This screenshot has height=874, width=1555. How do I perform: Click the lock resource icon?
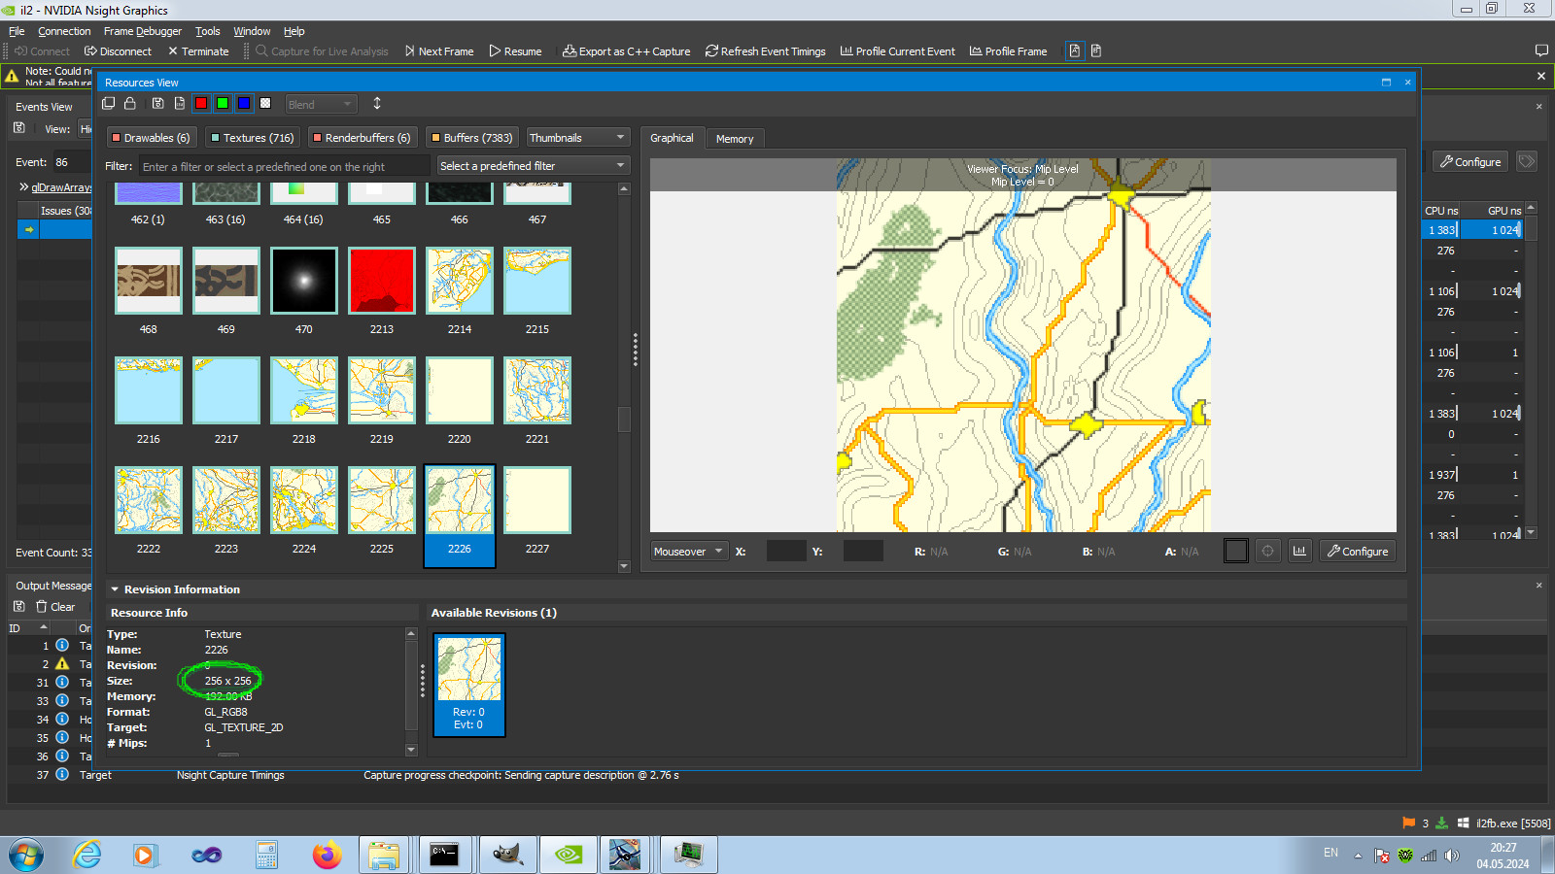[x=130, y=104]
